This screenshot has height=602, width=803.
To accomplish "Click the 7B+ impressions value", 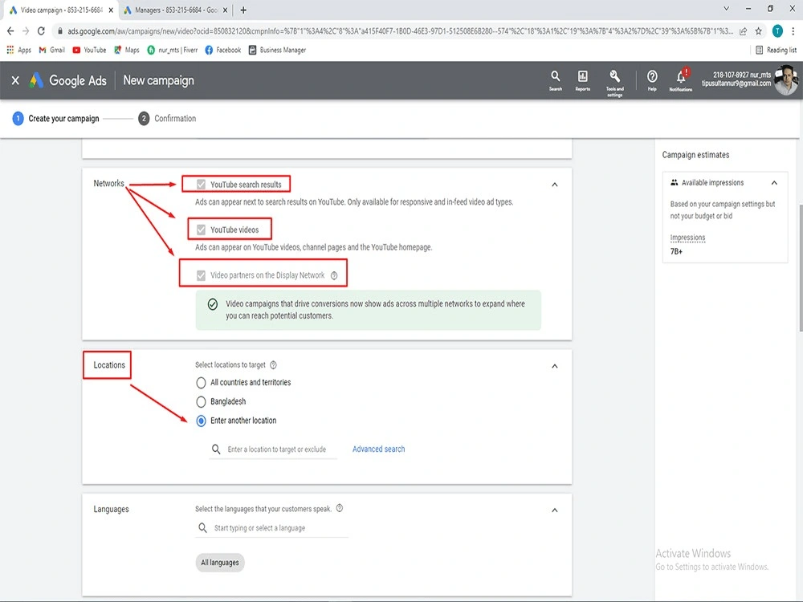I will tap(676, 251).
